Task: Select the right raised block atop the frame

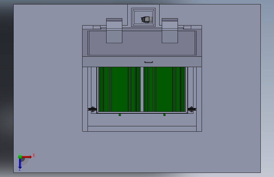Action: (170, 31)
